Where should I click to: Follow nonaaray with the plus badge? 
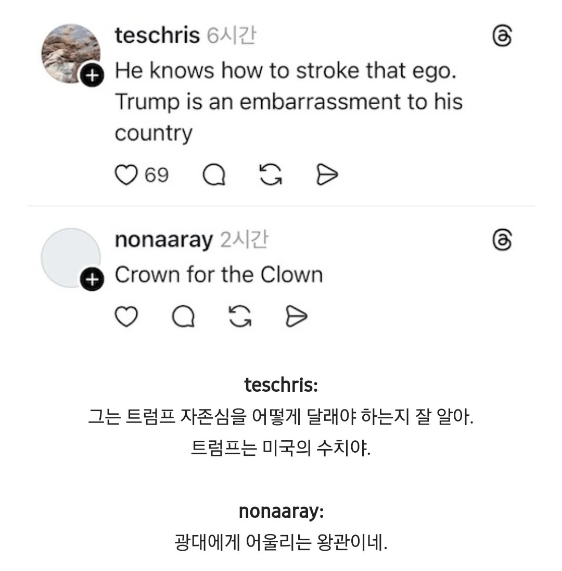92,280
